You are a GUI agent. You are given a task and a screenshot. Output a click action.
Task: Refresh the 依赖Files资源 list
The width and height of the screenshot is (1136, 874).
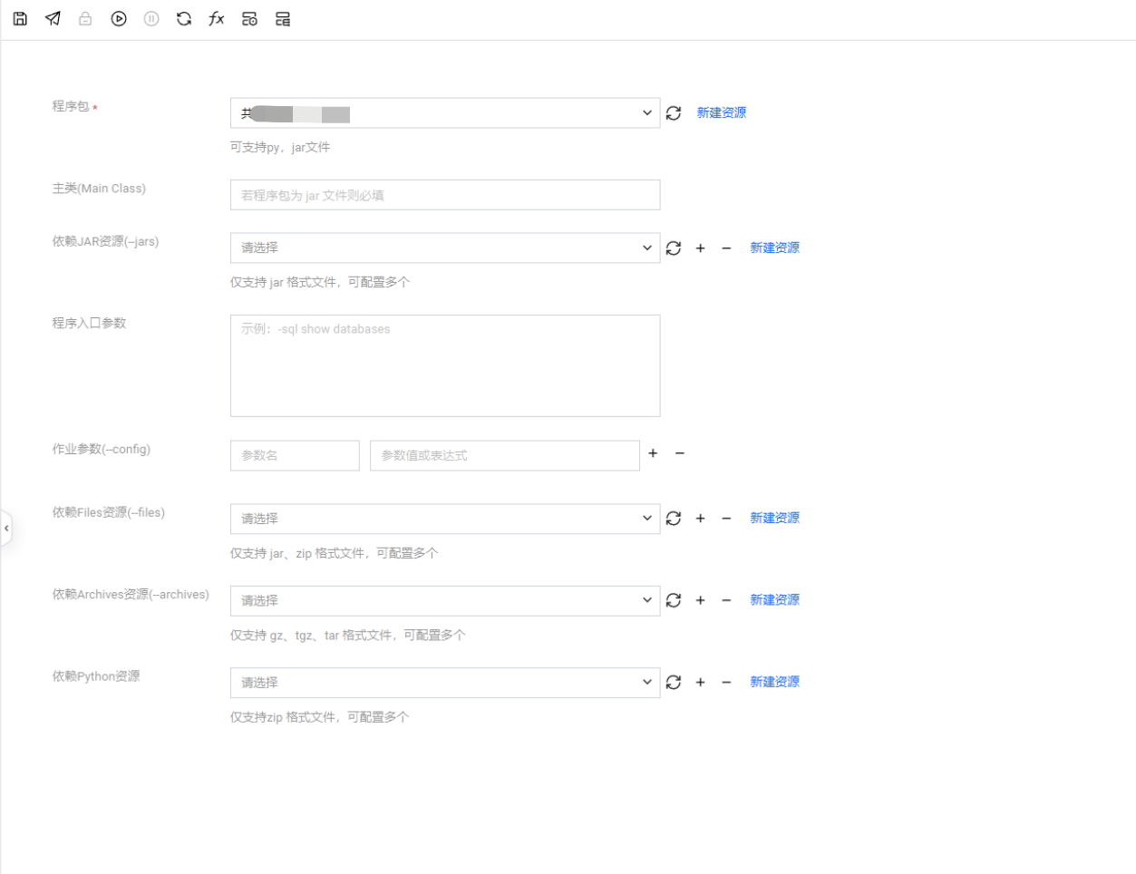coord(674,518)
